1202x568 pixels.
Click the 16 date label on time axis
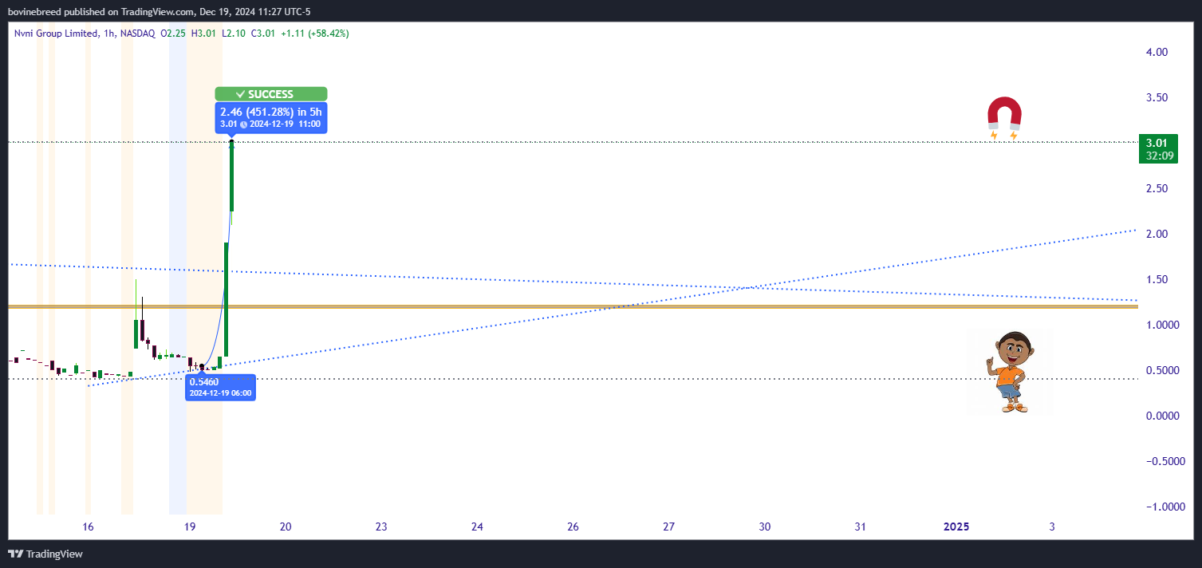pos(88,527)
